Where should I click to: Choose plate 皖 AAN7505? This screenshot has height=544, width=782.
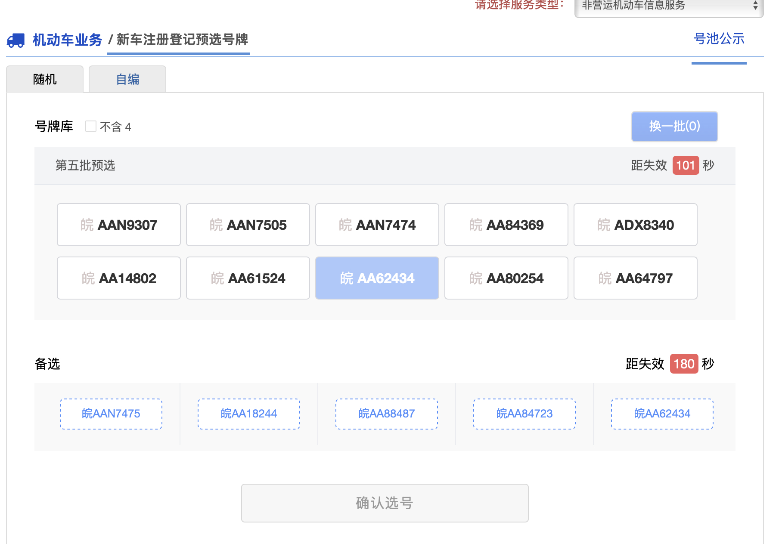pyautogui.click(x=248, y=225)
